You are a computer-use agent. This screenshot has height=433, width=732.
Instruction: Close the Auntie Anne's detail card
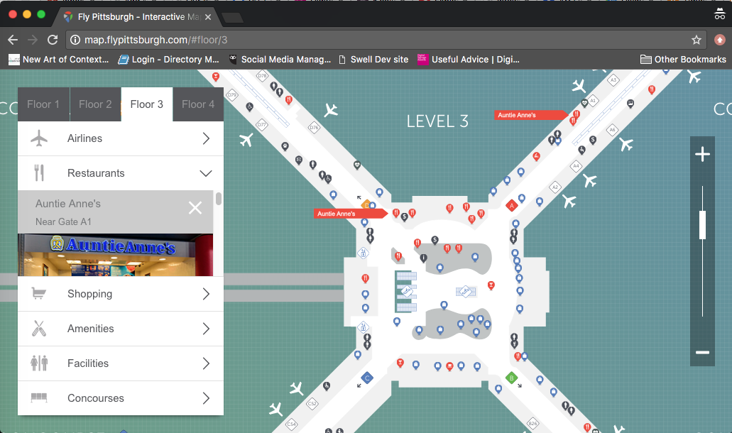click(x=195, y=207)
